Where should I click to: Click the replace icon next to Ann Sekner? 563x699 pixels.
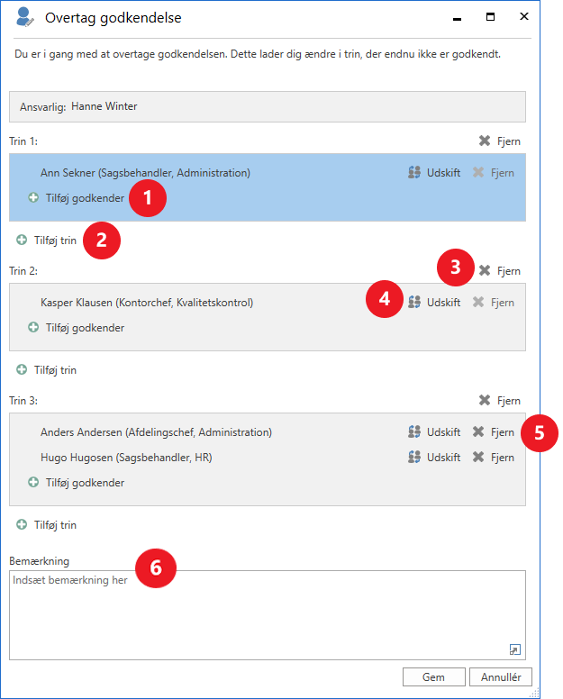414,173
